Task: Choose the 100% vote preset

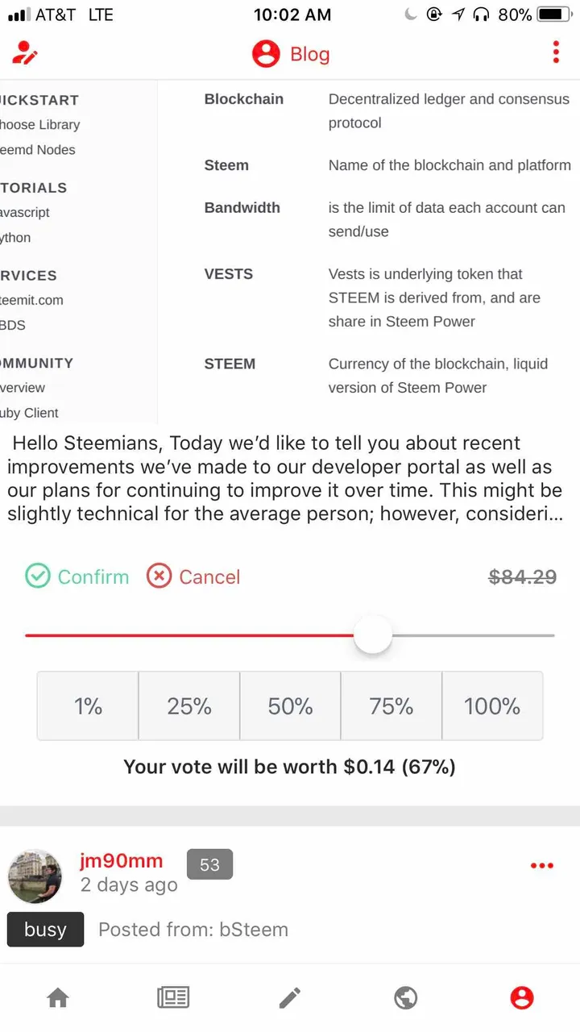Action: tap(492, 706)
